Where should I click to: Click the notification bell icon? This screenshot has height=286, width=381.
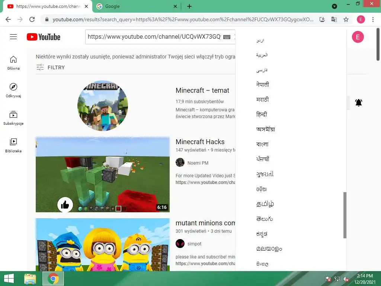[359, 103]
